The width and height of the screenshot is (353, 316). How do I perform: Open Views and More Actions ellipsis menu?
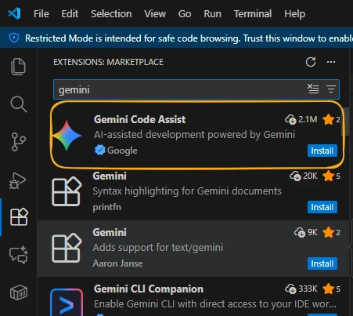(331, 62)
